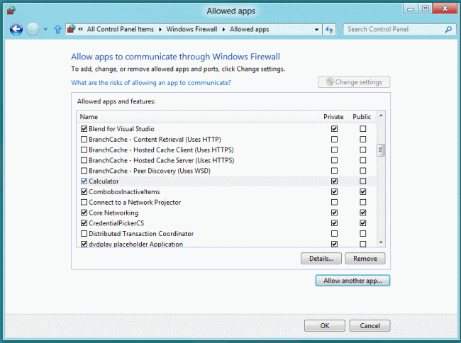Enable Private for BranchCache Hosted Cache Client
This screenshot has width=461, height=343.
pyautogui.click(x=334, y=150)
